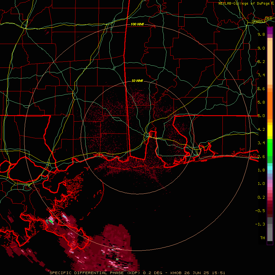Click the 1.8 value on the color scale

coord(261,170)
